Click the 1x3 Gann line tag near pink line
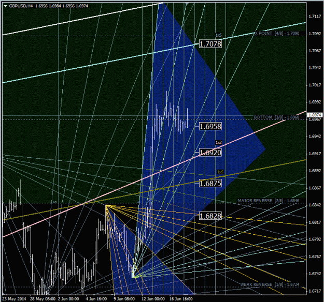The height and width of the screenshot is (302, 324). point(219,142)
